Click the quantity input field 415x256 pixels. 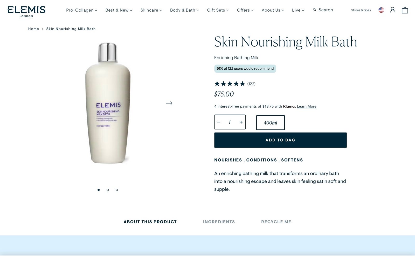pyautogui.click(x=230, y=122)
